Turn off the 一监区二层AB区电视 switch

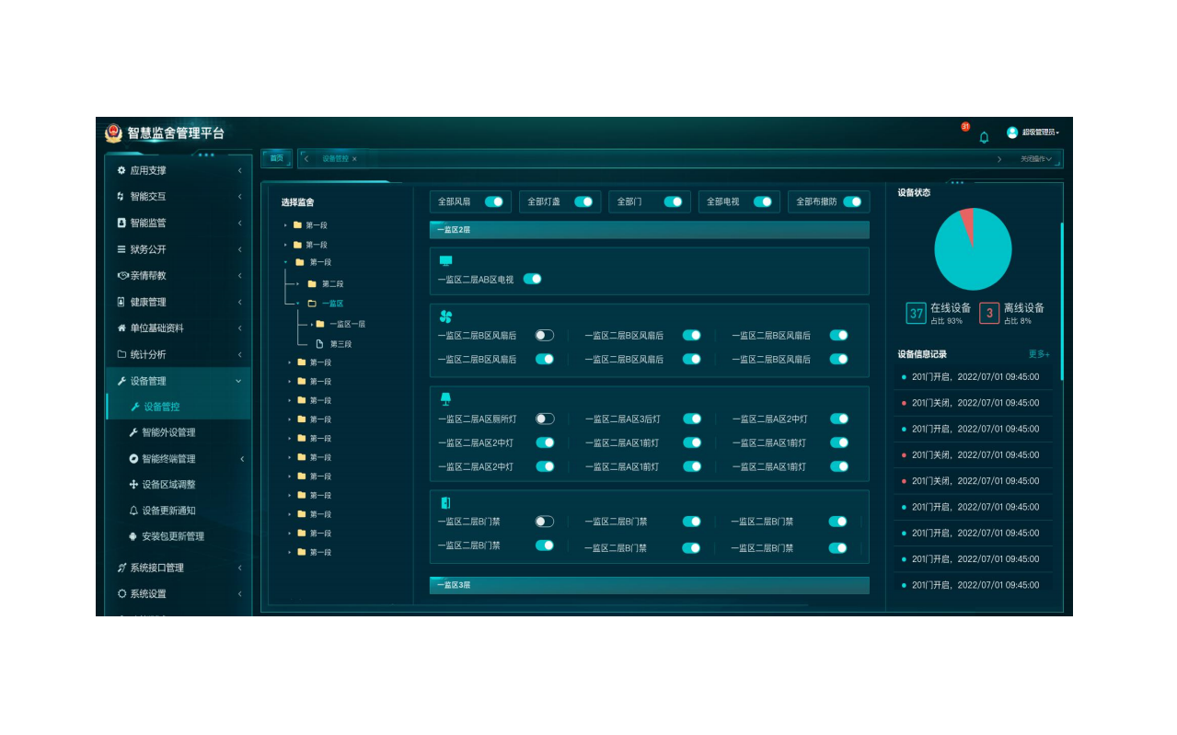532,279
